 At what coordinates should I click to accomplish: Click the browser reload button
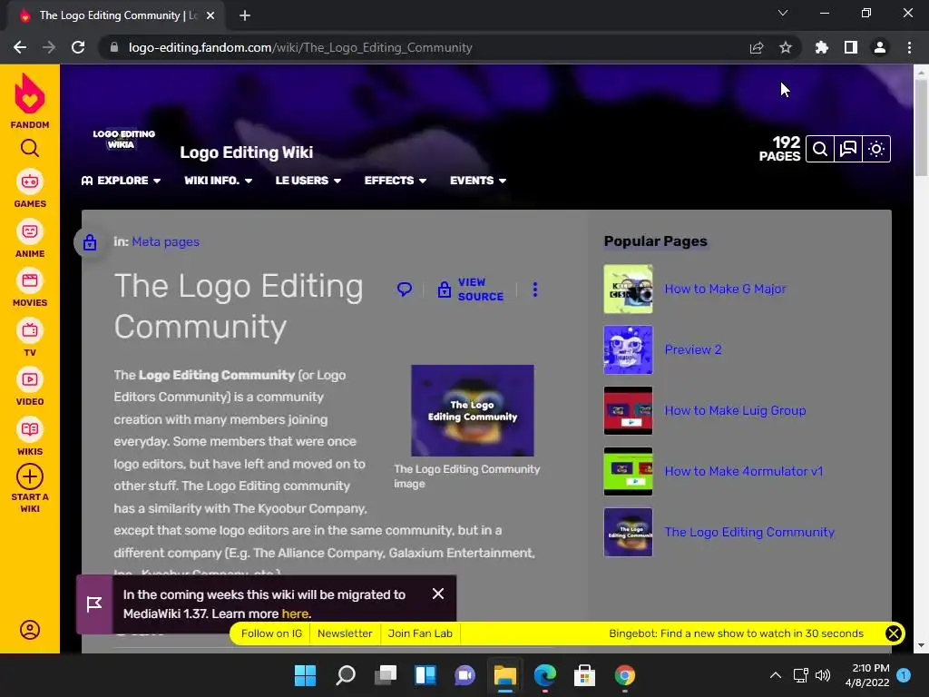click(78, 47)
